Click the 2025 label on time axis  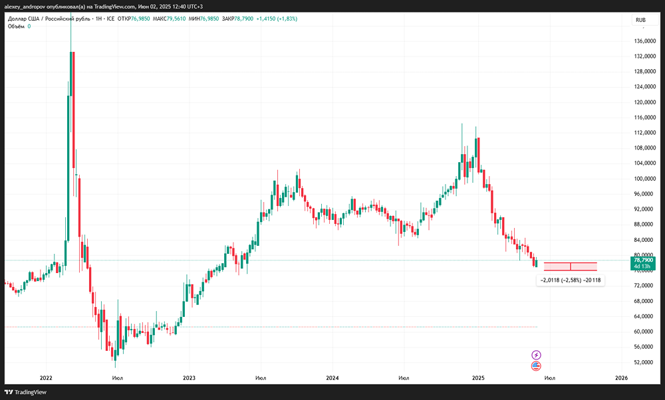[478, 378]
